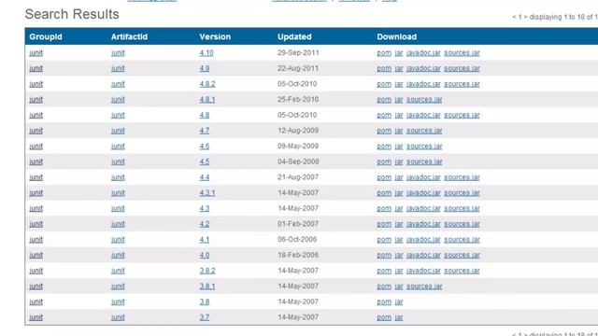Open GroupId junit in 3.7 row
This screenshot has height=336, width=598.
tap(36, 317)
